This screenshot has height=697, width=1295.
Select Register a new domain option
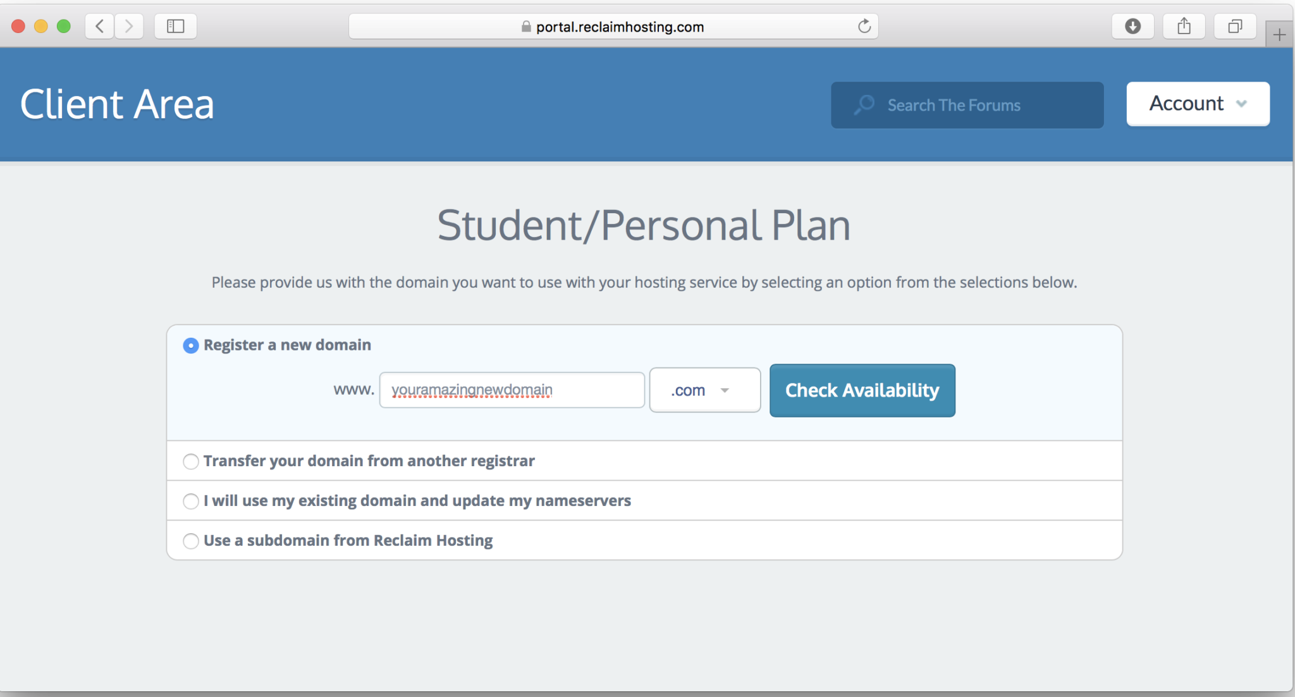(x=191, y=345)
